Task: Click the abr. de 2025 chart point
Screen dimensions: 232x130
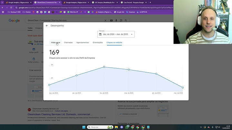Action: (x=156, y=74)
